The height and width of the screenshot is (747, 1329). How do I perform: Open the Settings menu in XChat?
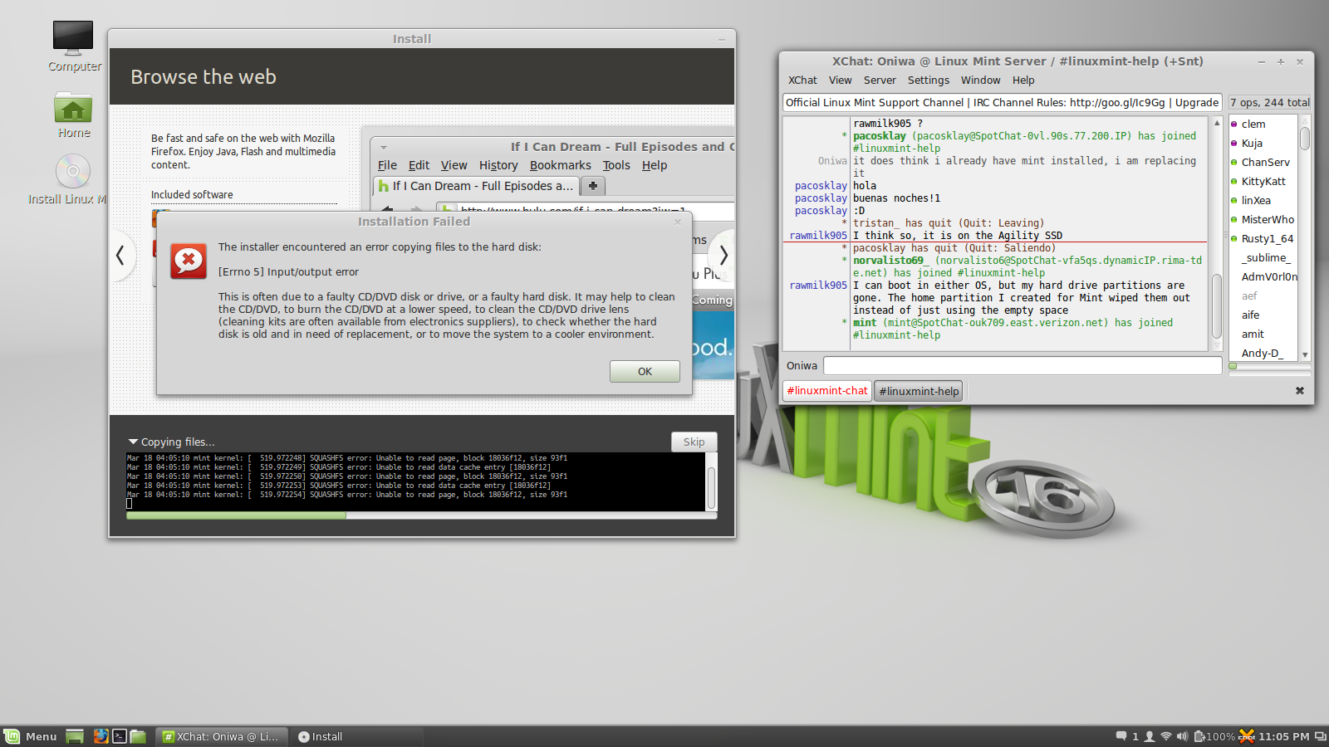[x=928, y=81]
